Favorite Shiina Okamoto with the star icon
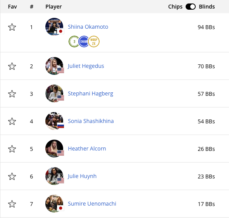Image resolution: width=229 pixels, height=218 pixels. 12,27
